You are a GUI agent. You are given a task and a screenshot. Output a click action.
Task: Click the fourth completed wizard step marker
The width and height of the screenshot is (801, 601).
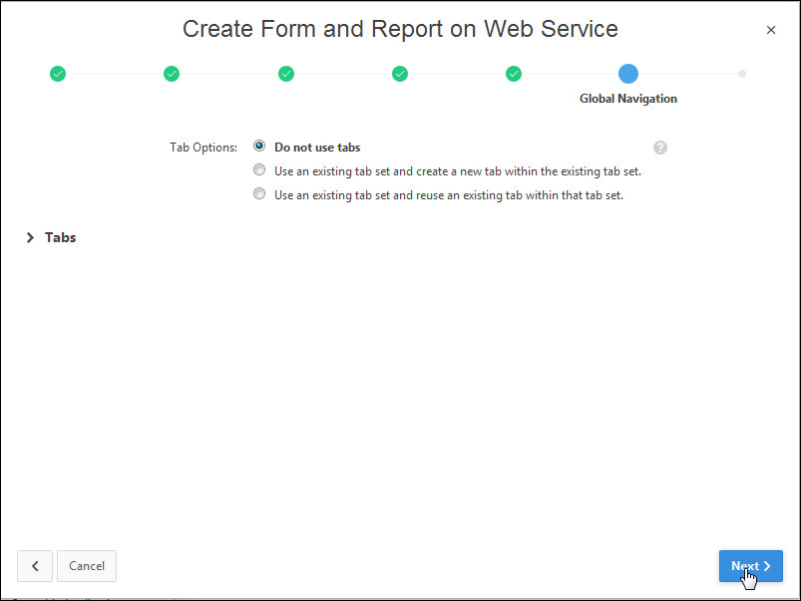tap(400, 74)
